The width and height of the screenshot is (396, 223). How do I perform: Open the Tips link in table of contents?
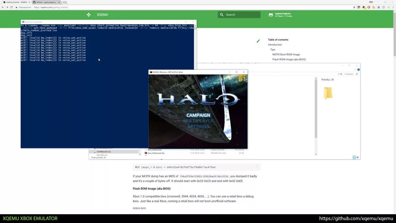tap(273, 50)
